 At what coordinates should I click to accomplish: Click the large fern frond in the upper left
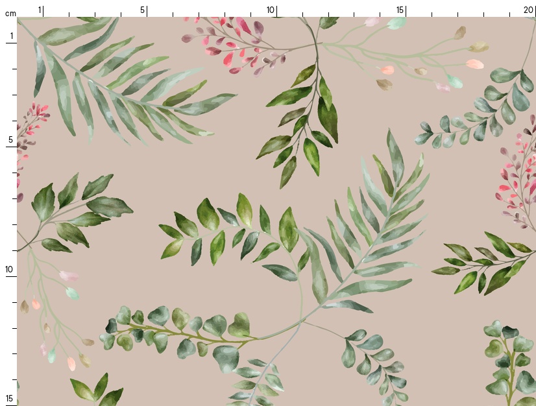123,84
